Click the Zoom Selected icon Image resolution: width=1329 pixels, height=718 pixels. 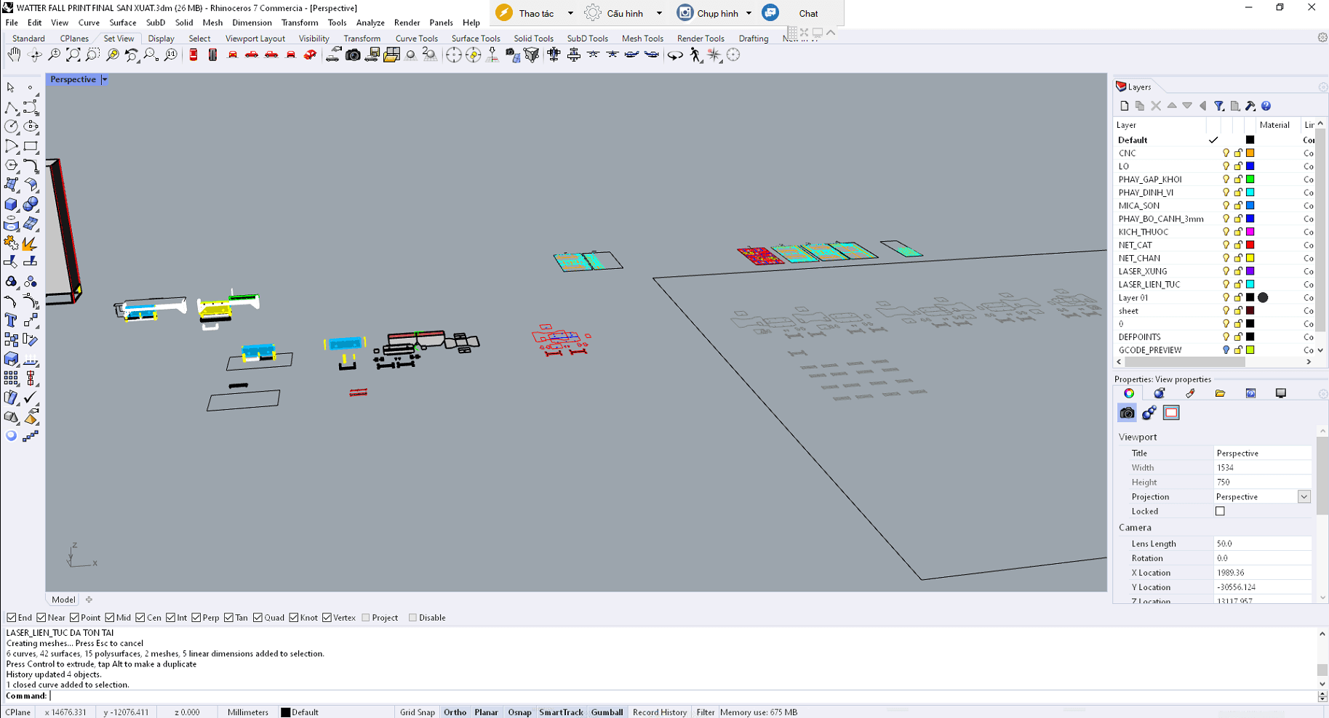pyautogui.click(x=113, y=55)
